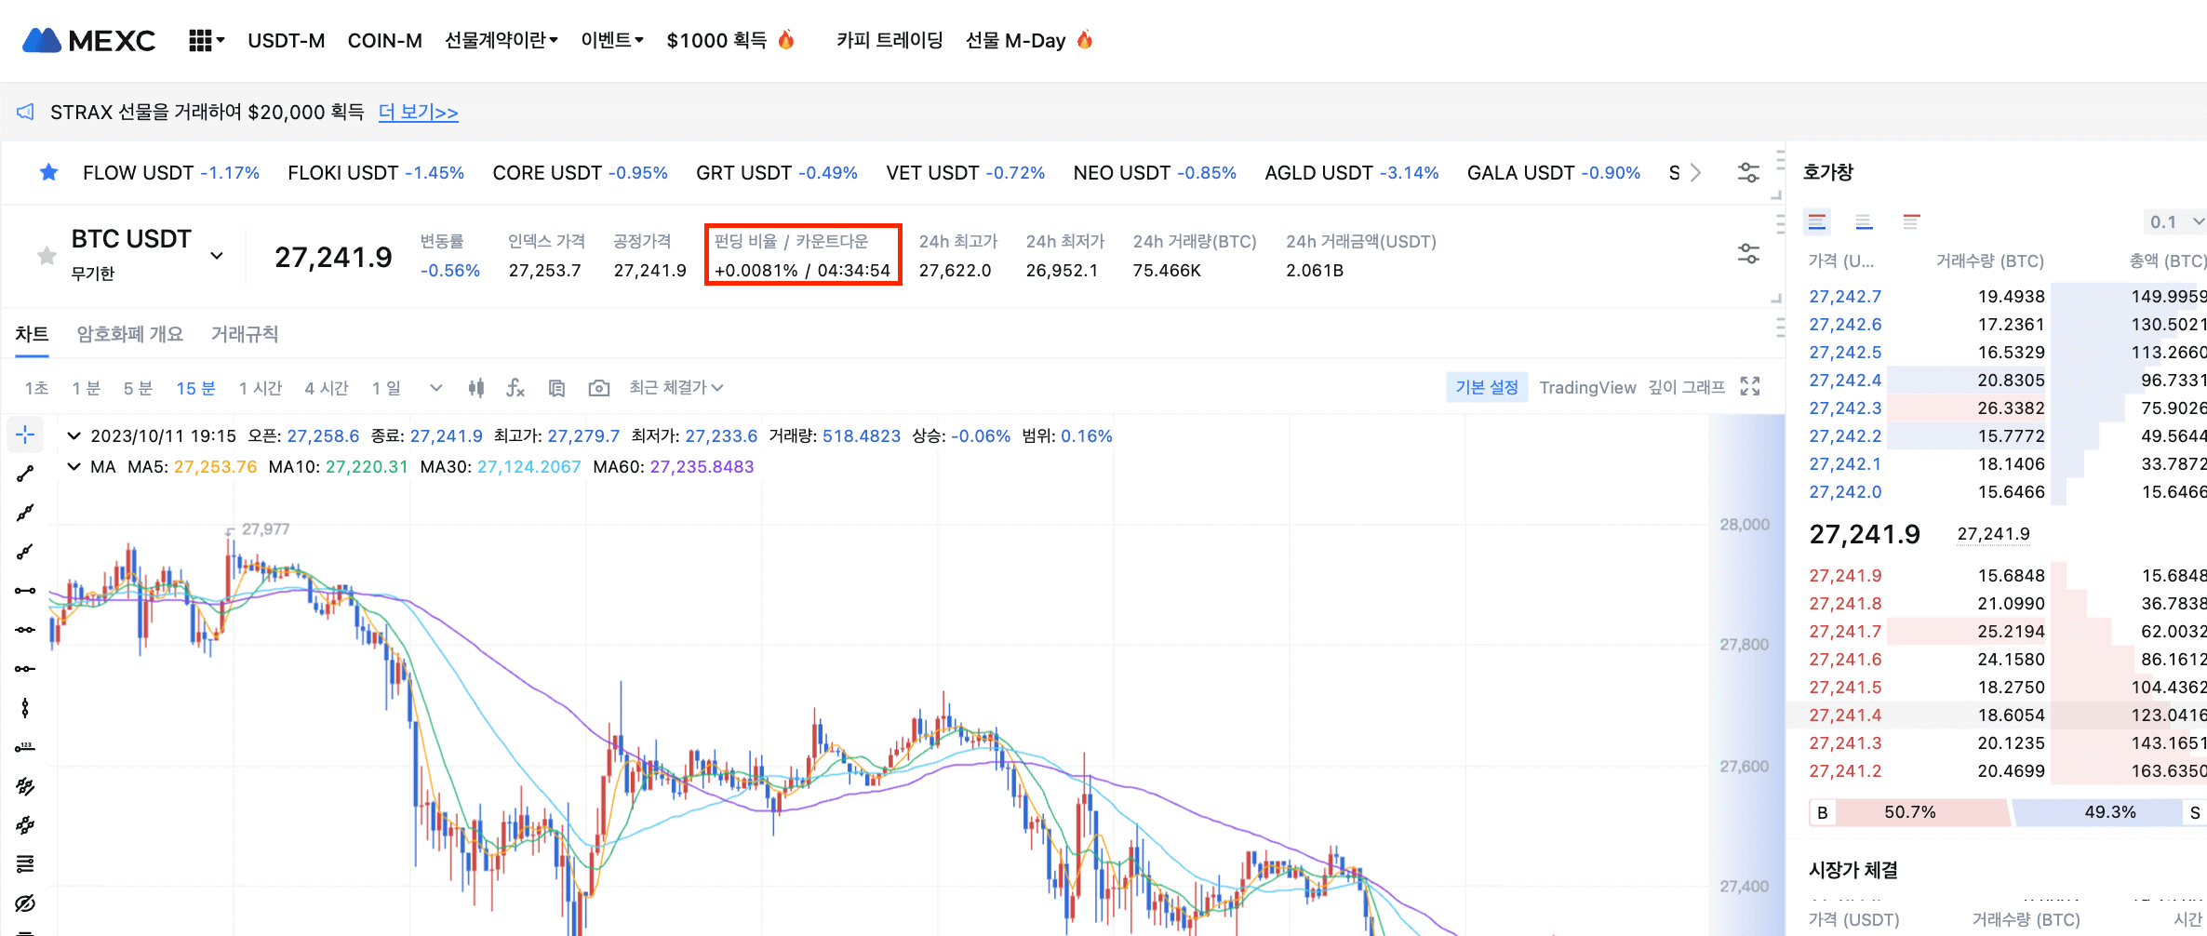Open the 0.1 order book depth dropdown
The width and height of the screenshot is (2207, 936).
(2175, 222)
